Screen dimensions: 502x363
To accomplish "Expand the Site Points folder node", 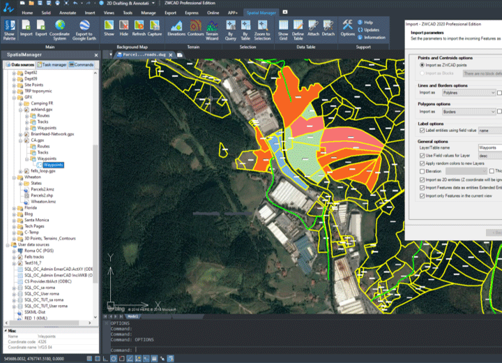I will pos(14,85).
